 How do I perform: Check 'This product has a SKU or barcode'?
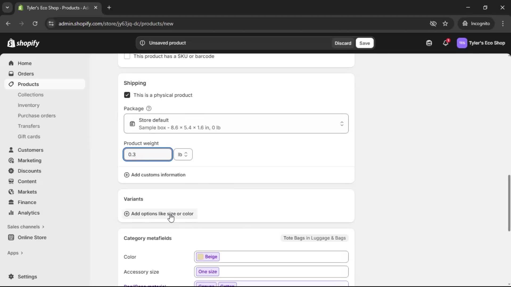[127, 56]
